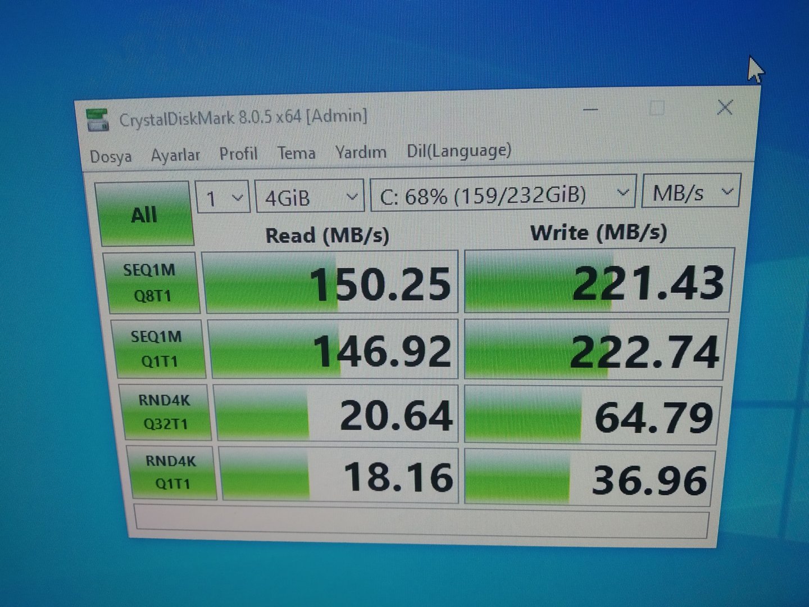Click the 36.96 random write result
The height and width of the screenshot is (607, 809).
(590, 478)
